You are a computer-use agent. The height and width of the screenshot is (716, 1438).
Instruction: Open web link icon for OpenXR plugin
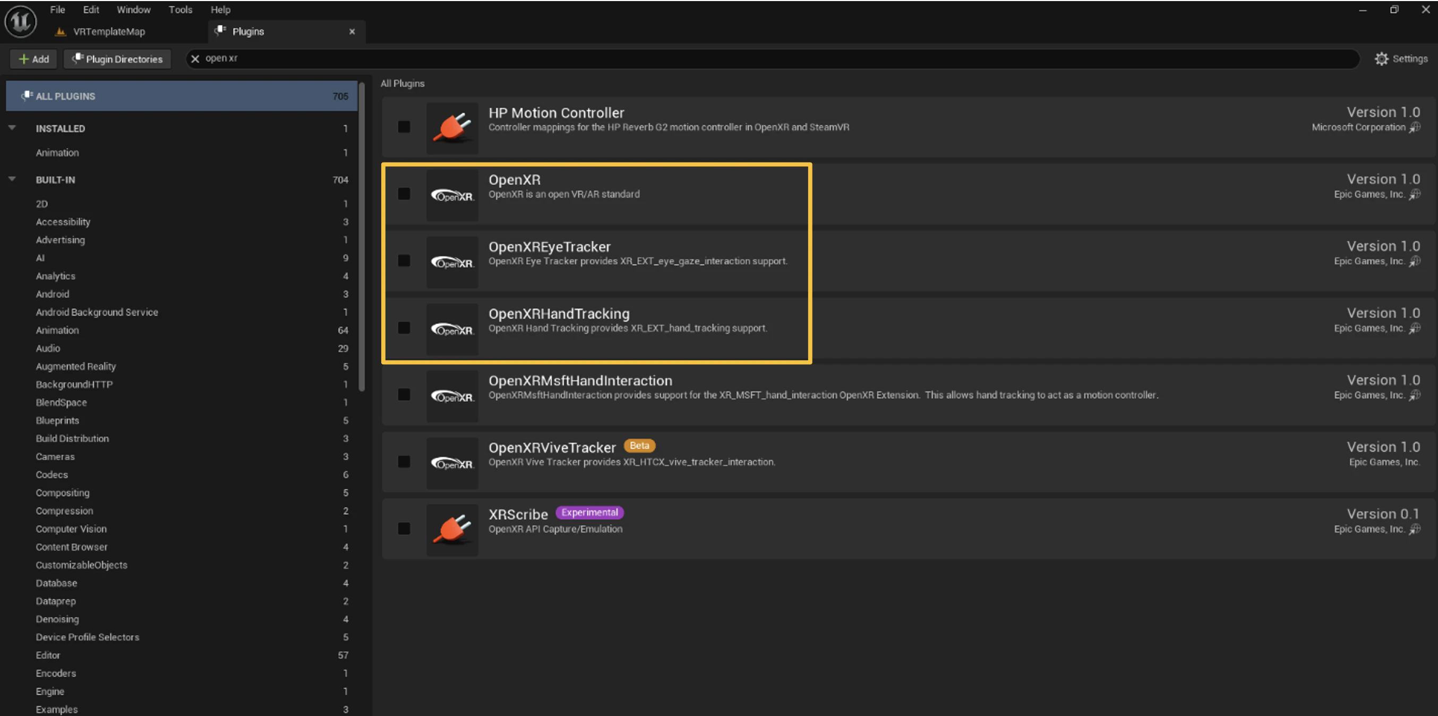[1415, 194]
